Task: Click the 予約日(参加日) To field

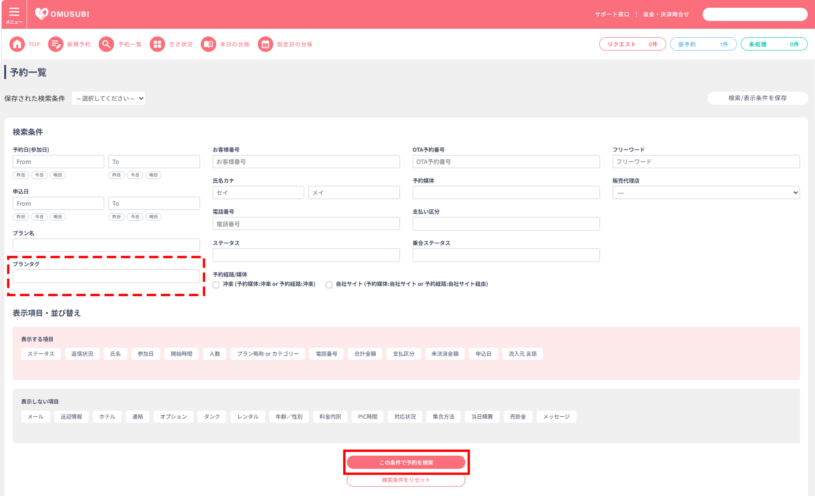Action: click(154, 162)
